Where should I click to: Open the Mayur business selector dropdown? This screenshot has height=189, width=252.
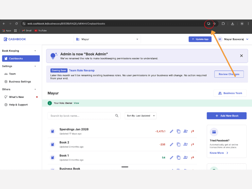point(107,39)
